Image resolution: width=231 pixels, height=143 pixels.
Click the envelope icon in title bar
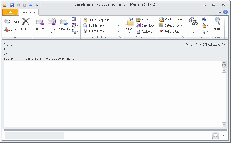pos(4,6)
